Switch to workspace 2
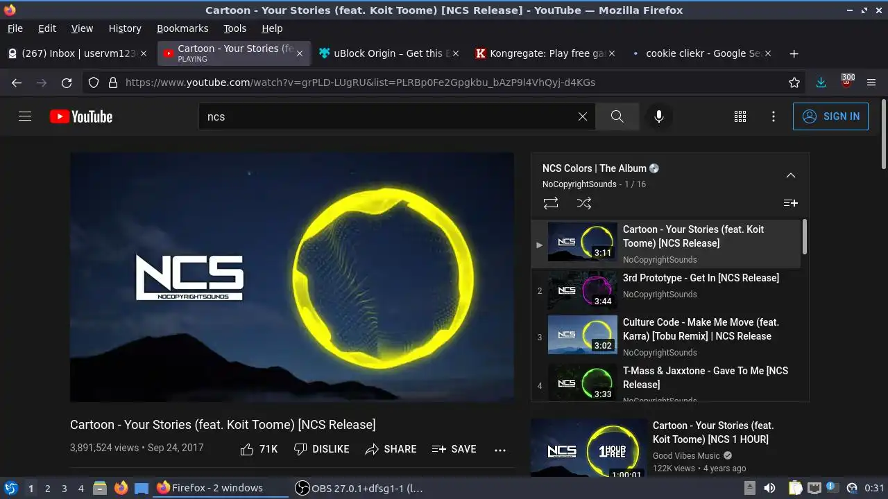Viewport: 888px width, 499px height. coord(47,488)
